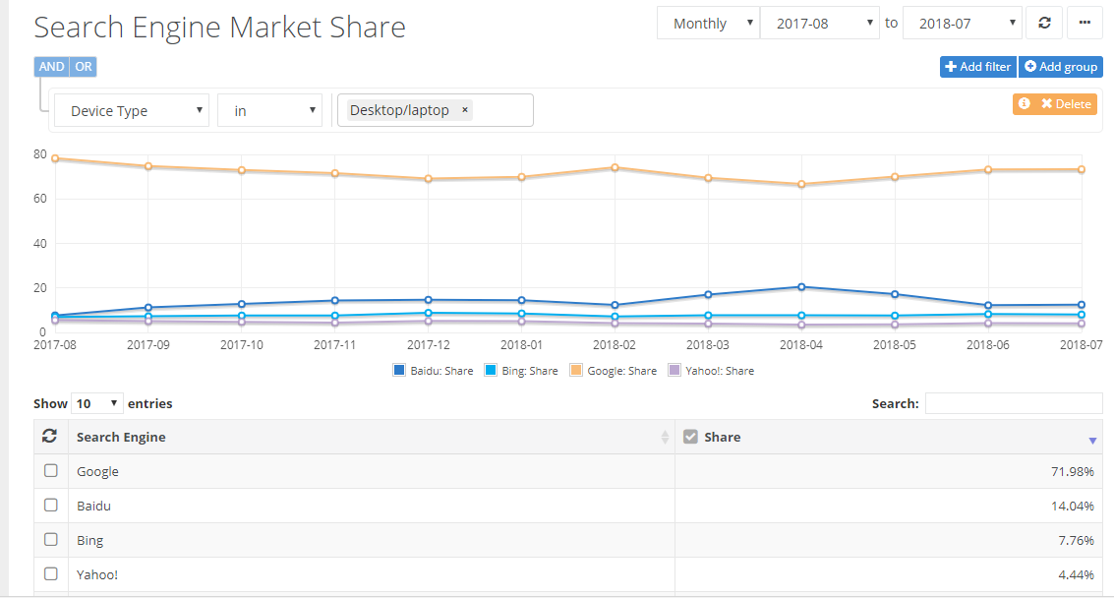Viewport: 1114px width, 598px height.
Task: Click the Yahoo! share value 4.44%
Action: (1076, 573)
